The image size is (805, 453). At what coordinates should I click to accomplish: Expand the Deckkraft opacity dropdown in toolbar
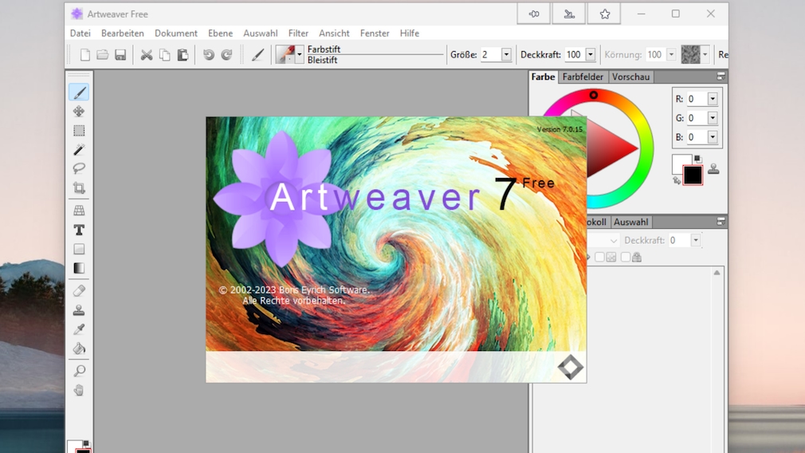click(590, 55)
